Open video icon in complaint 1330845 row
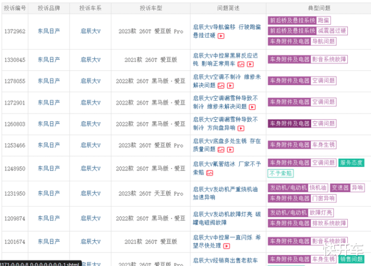371x266 pixels. click(x=250, y=64)
